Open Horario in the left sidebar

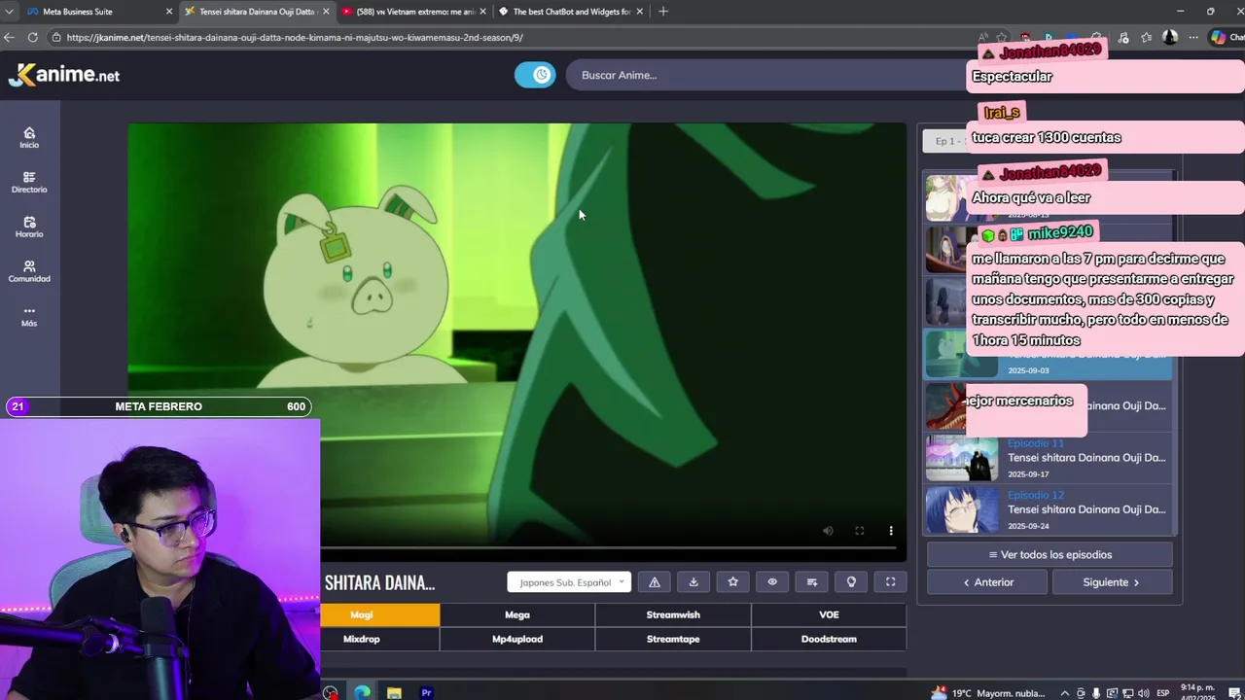click(29, 227)
